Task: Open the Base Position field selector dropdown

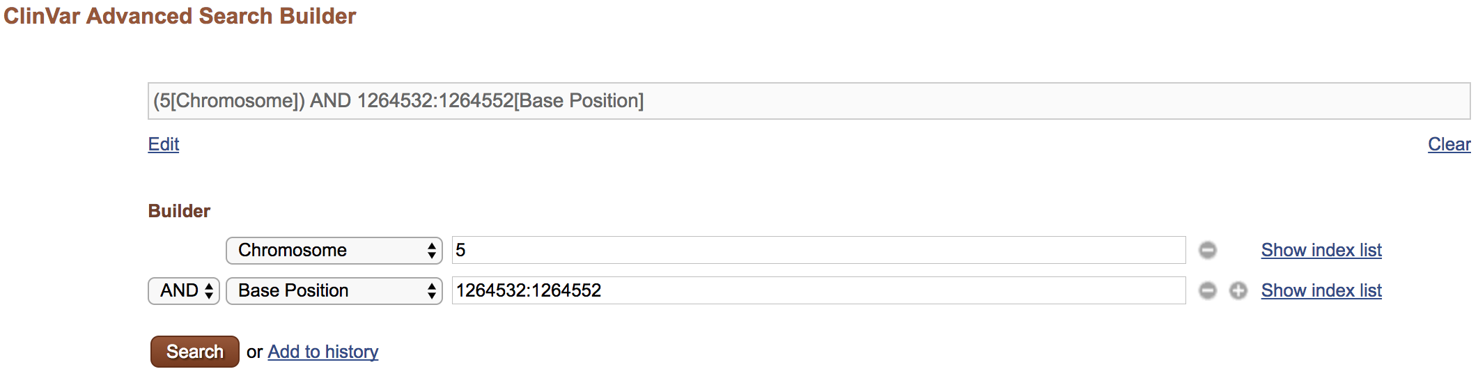Action: coord(334,291)
